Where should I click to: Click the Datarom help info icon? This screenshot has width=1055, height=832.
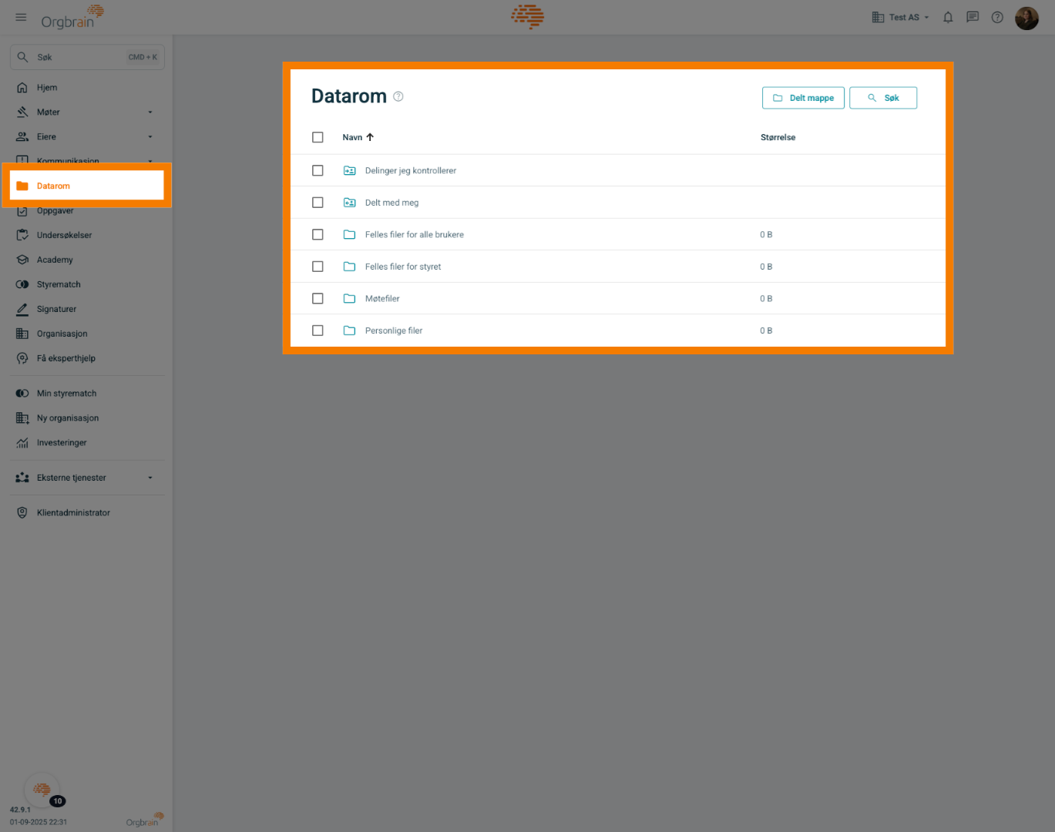tap(398, 96)
